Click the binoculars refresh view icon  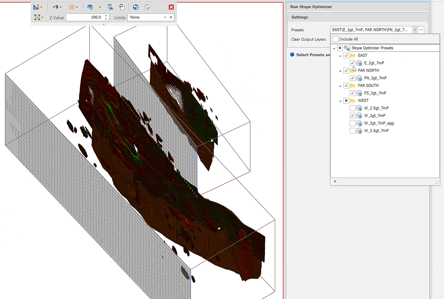90,7
